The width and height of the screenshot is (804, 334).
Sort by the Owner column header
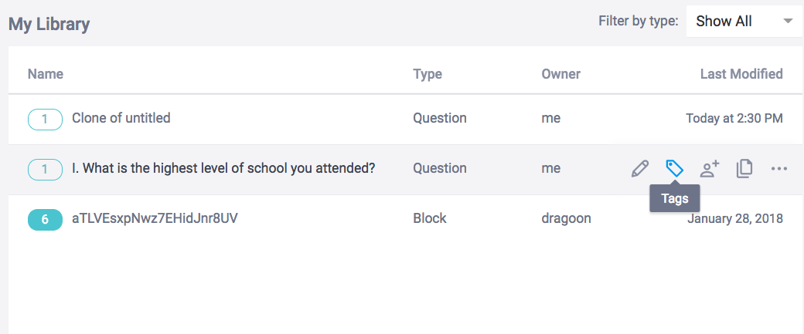(561, 75)
